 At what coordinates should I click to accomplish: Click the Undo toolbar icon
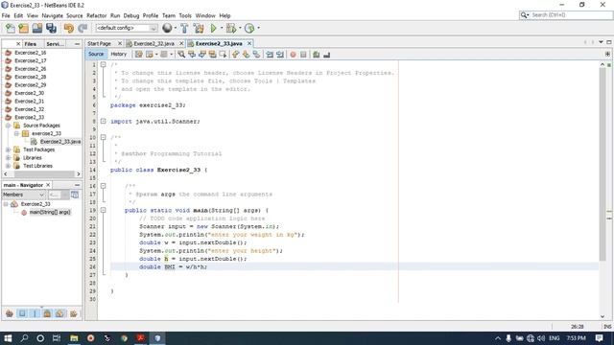click(69, 28)
